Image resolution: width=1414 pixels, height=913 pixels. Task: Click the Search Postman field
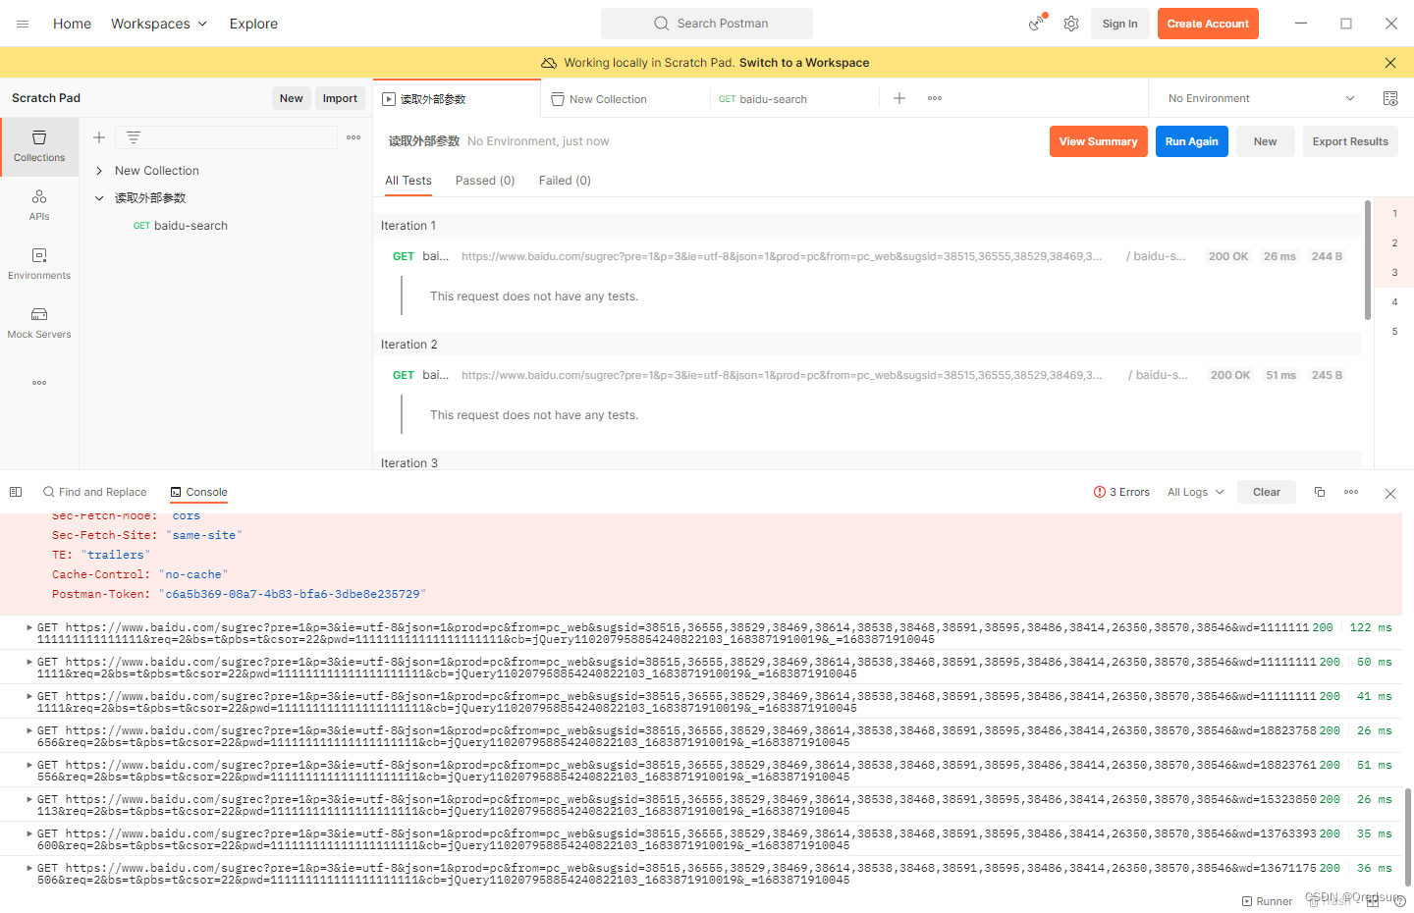point(707,24)
